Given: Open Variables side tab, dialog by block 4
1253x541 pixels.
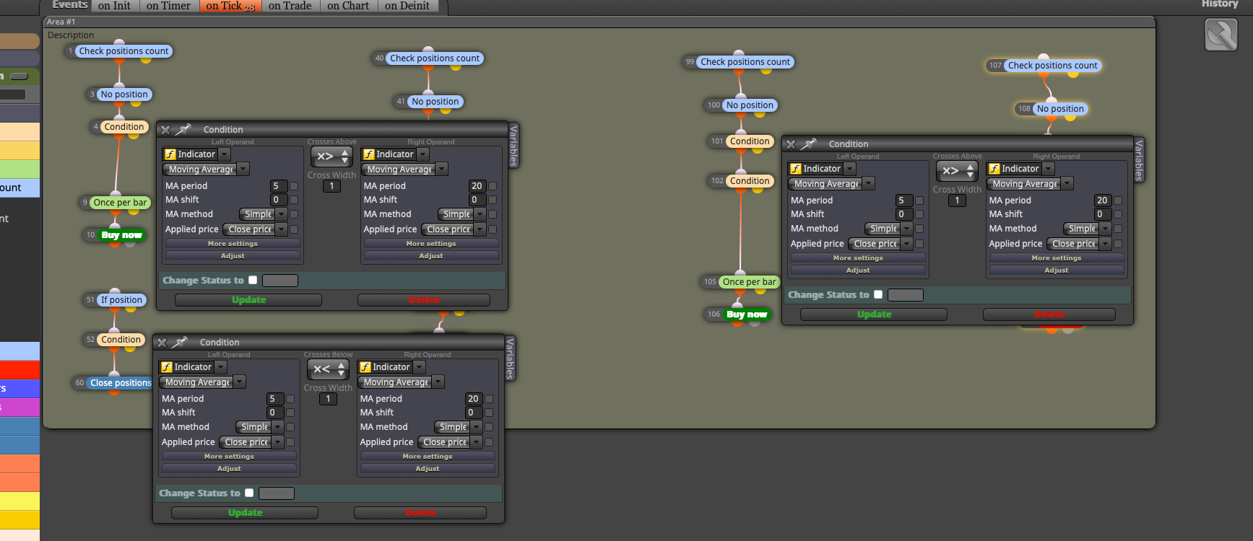Looking at the screenshot, I should coord(514,145).
